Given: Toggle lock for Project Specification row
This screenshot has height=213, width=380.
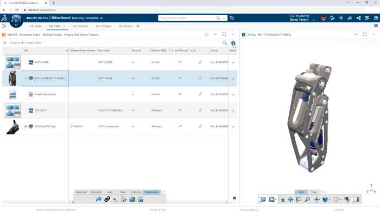Looking at the screenshot, I should click(x=200, y=94).
